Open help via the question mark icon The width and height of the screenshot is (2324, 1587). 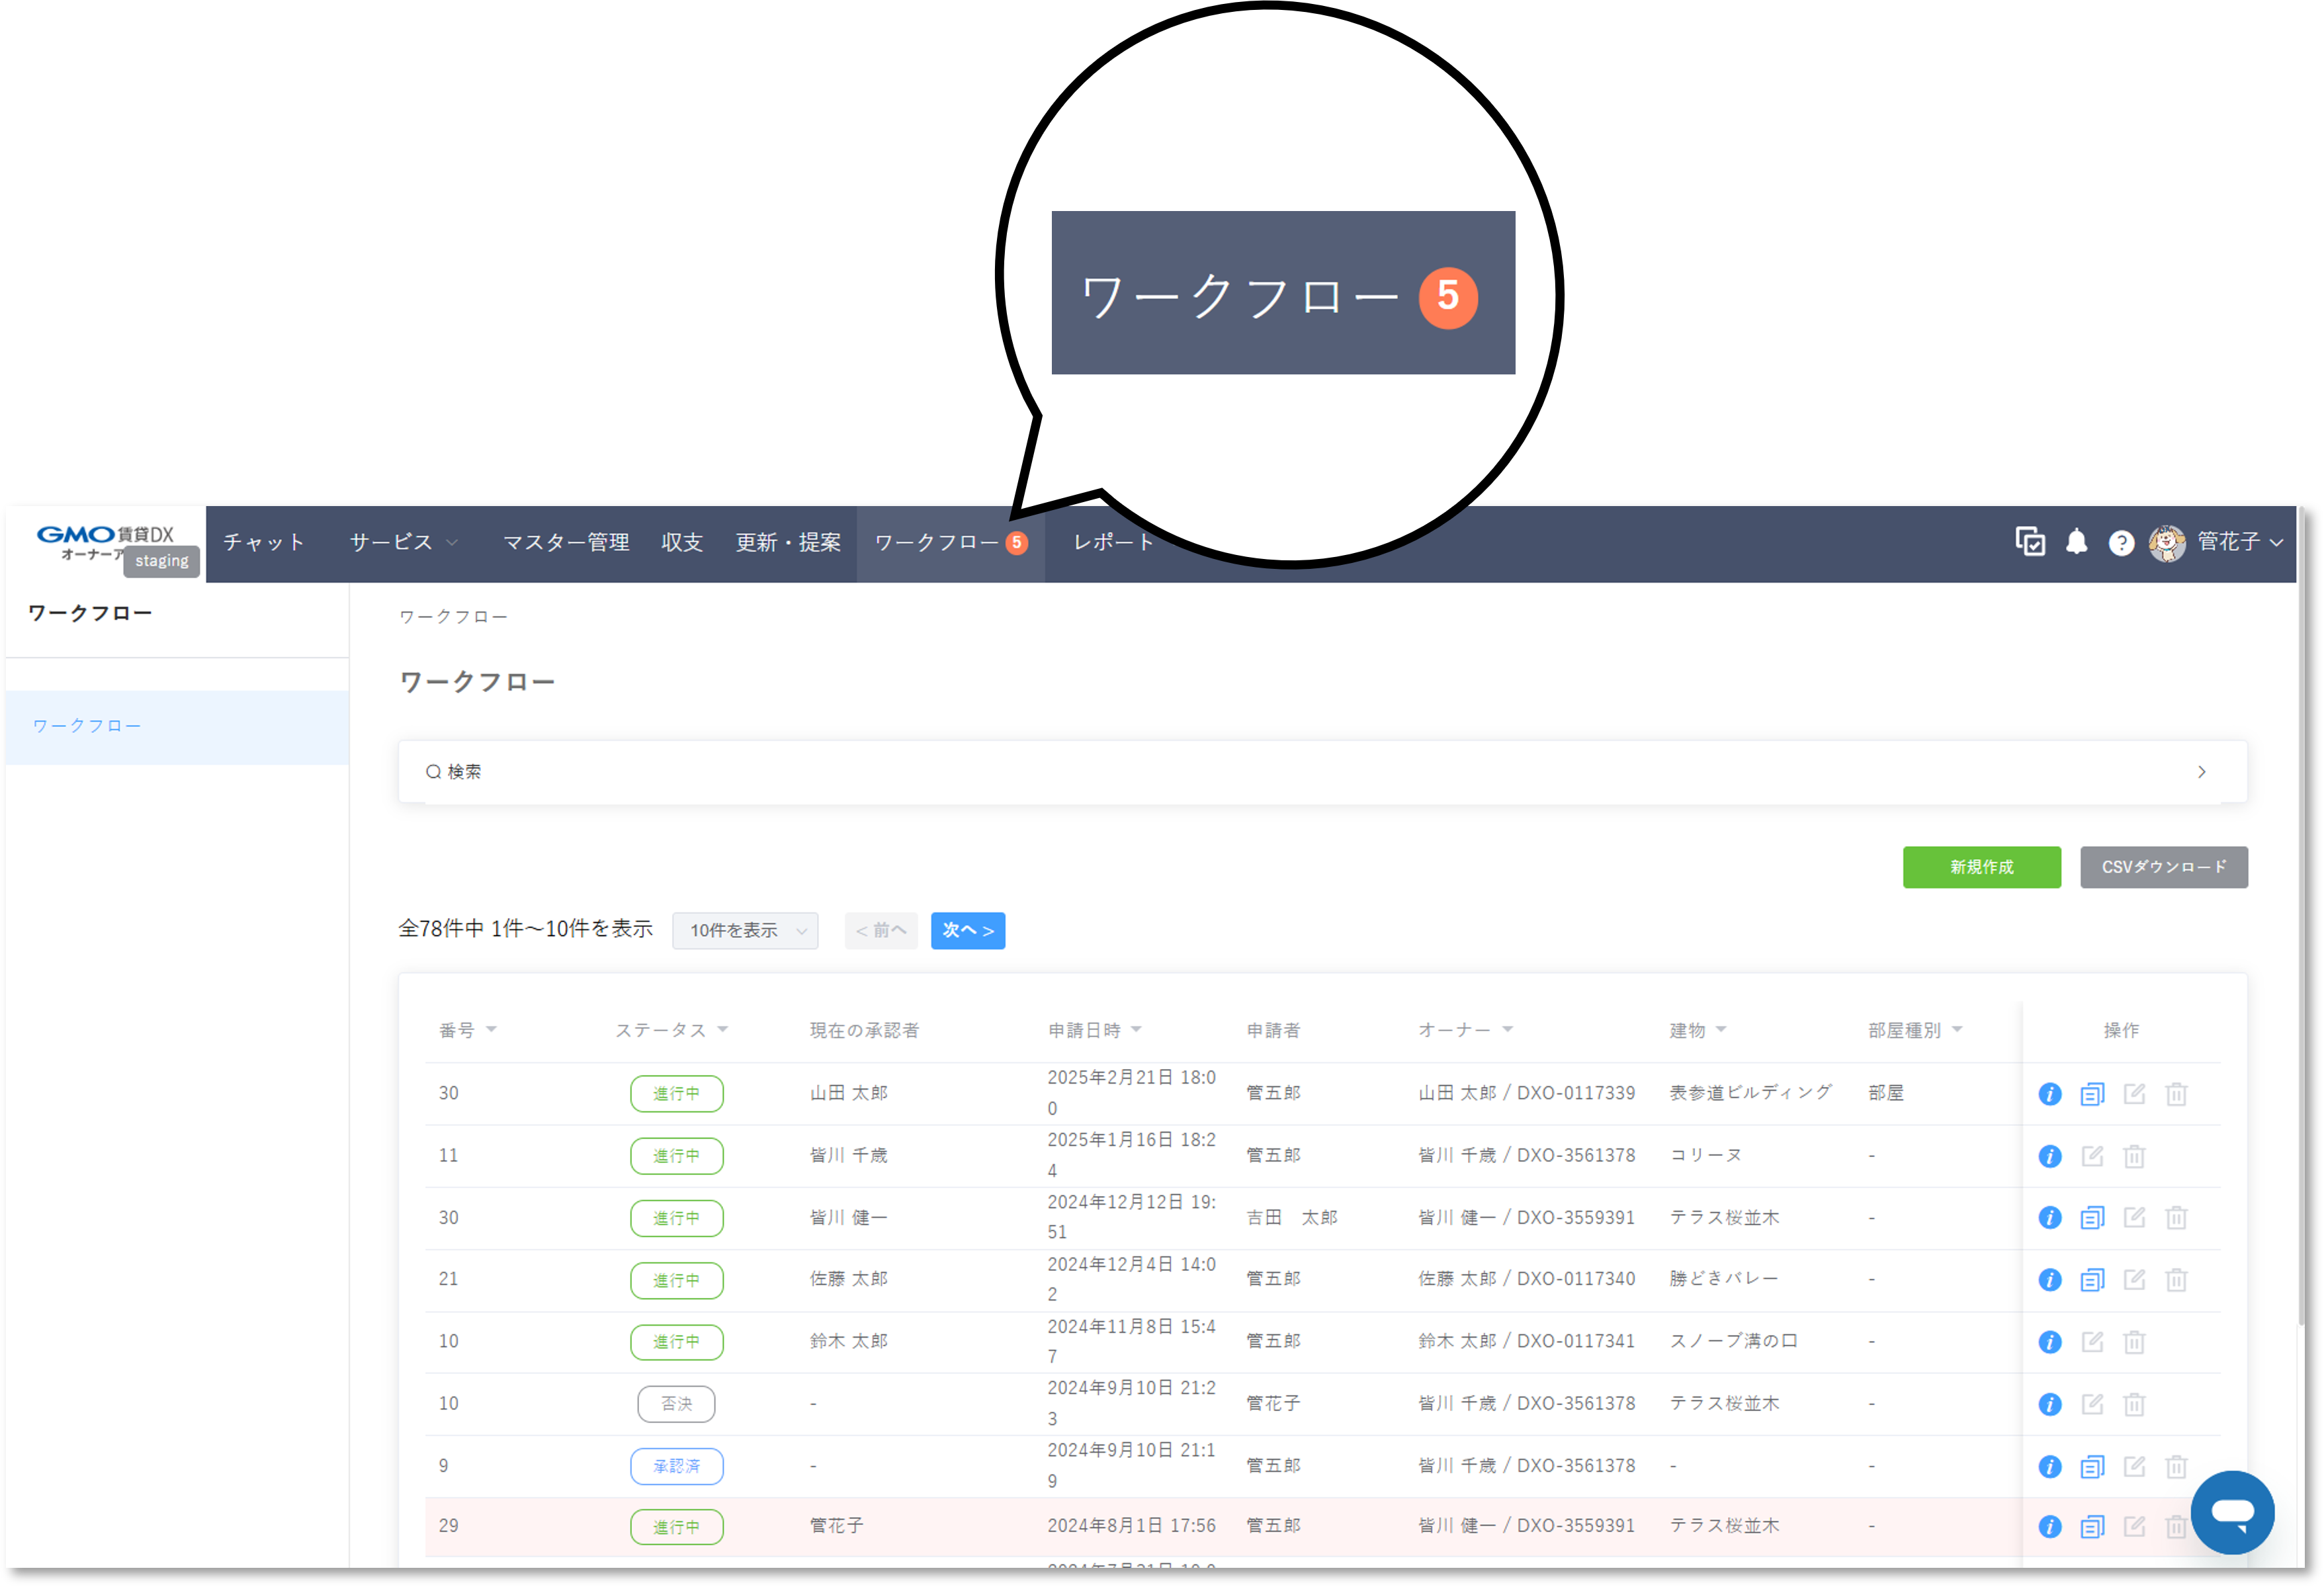pyautogui.click(x=2121, y=542)
